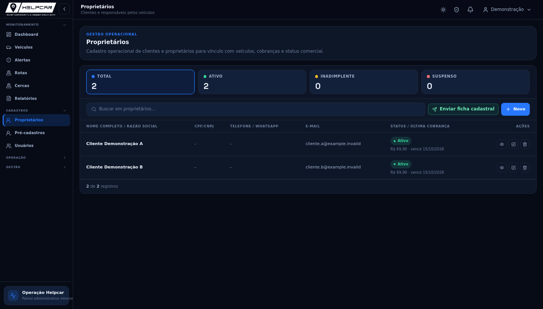Open Alertas in the sidebar

(36, 60)
